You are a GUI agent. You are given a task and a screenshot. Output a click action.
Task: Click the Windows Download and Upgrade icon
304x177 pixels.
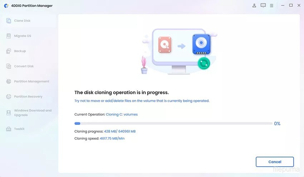9,113
